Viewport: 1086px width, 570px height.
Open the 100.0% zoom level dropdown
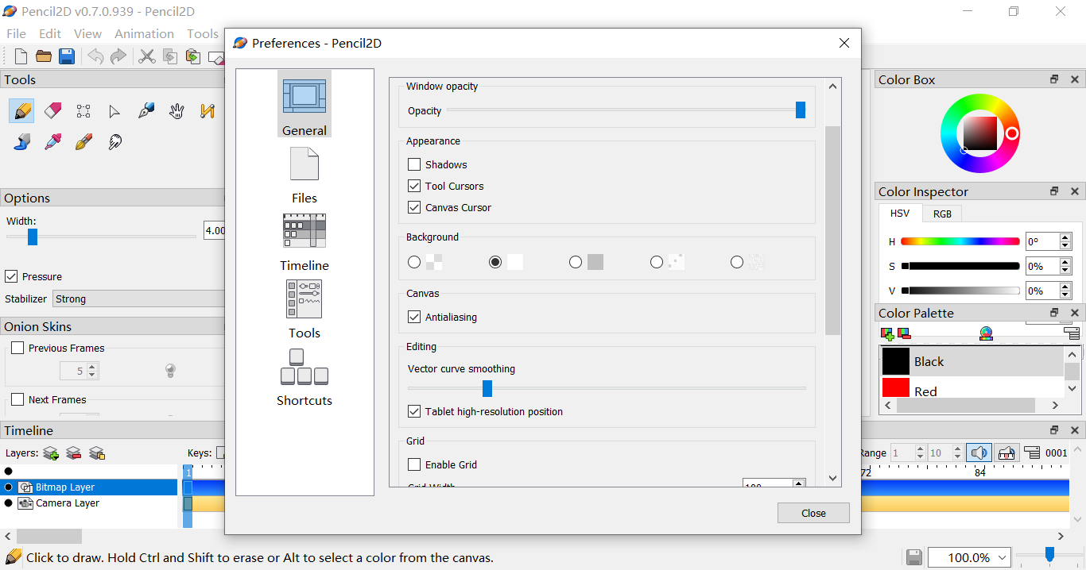[969, 557]
